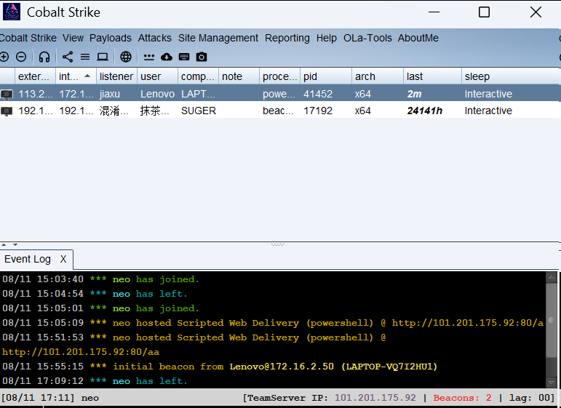
Task: Sort by the internal column header
Action: tap(76, 76)
